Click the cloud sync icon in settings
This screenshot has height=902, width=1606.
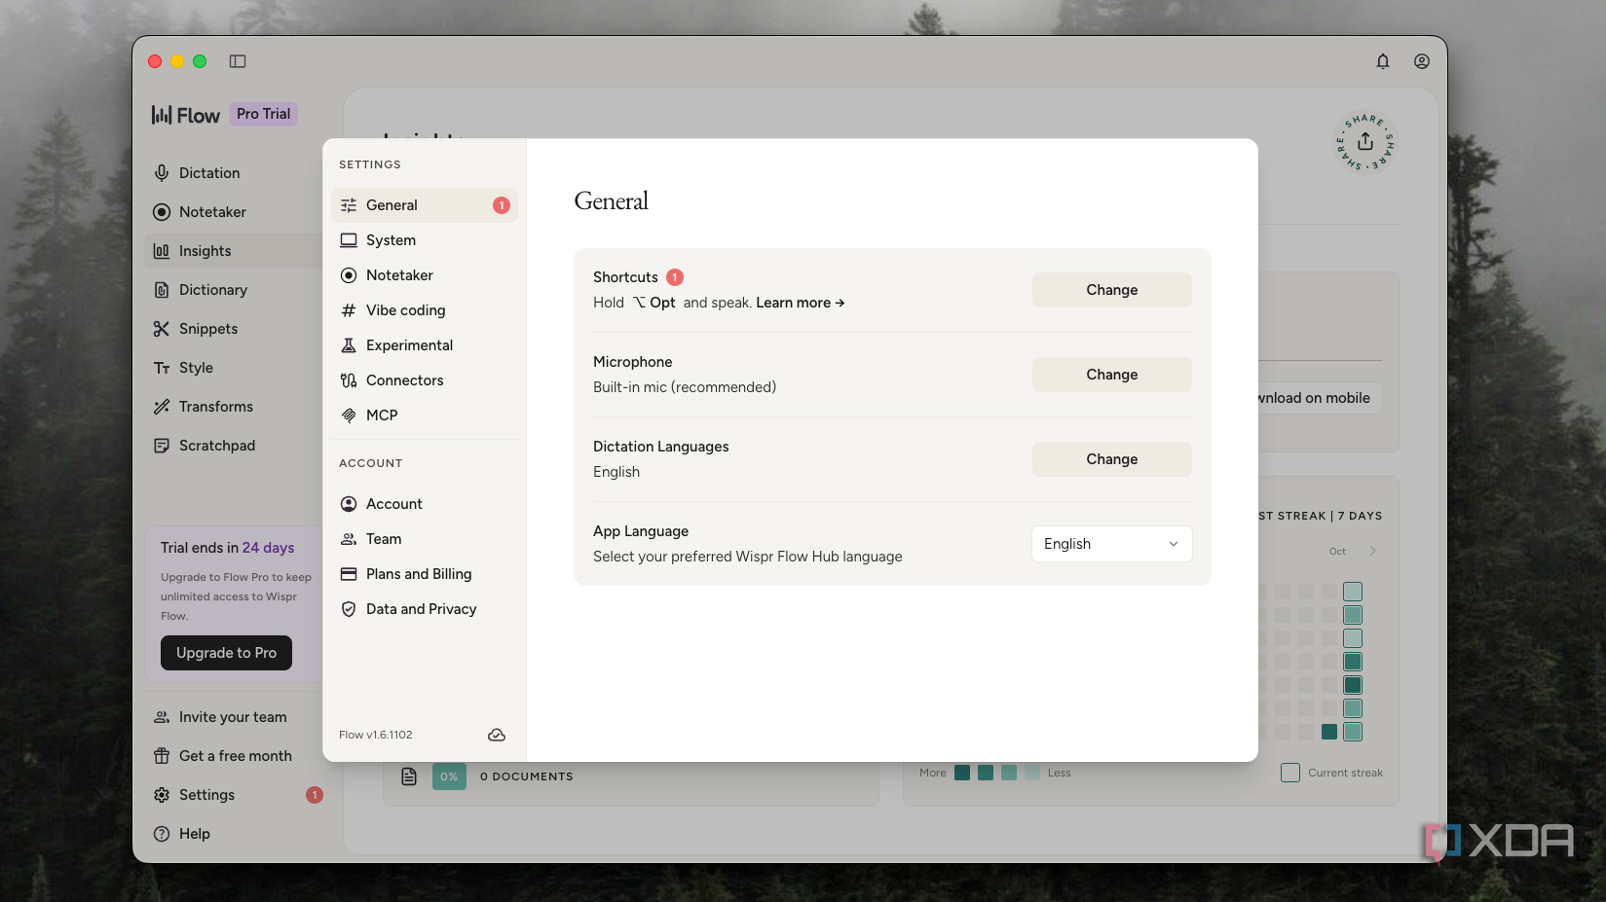pos(496,735)
